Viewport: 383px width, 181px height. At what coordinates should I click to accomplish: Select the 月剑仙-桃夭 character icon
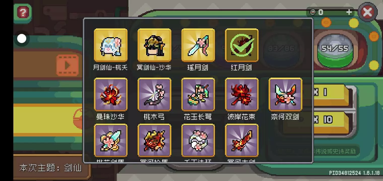point(110,45)
